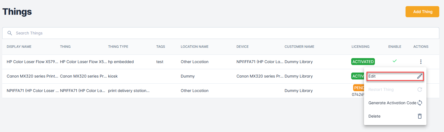The height and width of the screenshot is (132, 444).
Task: Toggle the green enable checkmark on first row
Action: (x=394, y=61)
